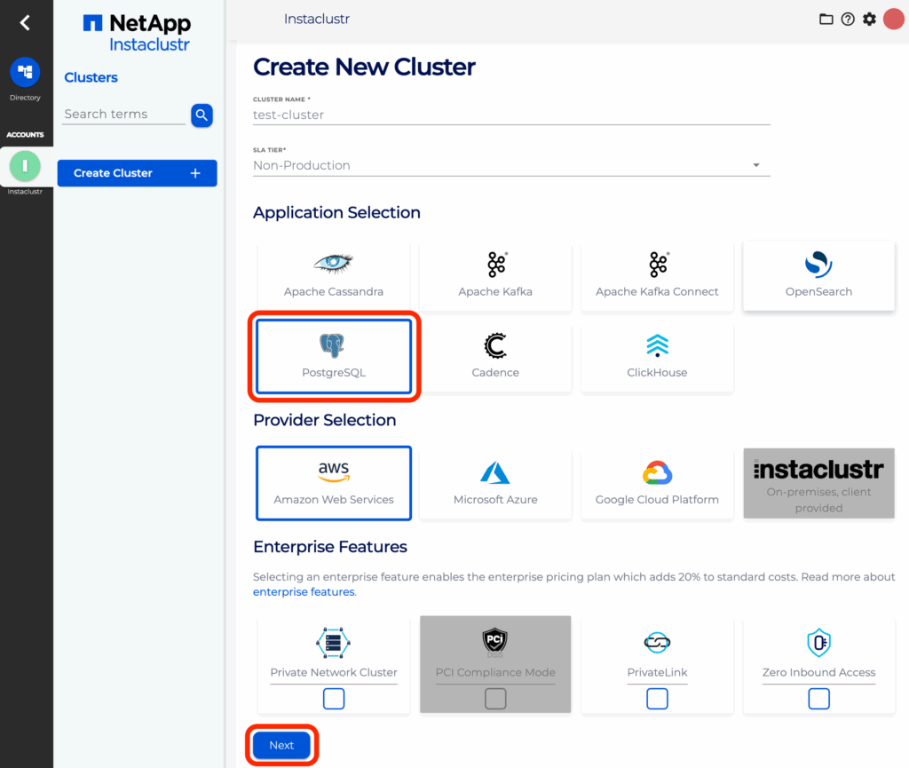The width and height of the screenshot is (909, 768).
Task: Pick Apache Kafka Connect
Action: point(657,275)
